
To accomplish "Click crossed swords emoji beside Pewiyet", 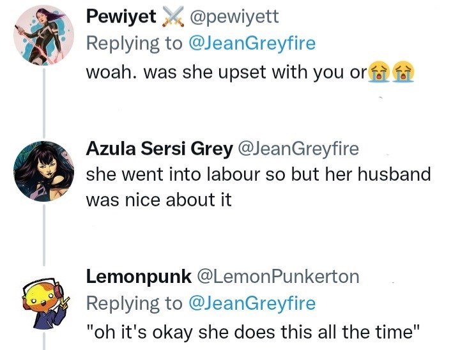I will pyautogui.click(x=172, y=17).
